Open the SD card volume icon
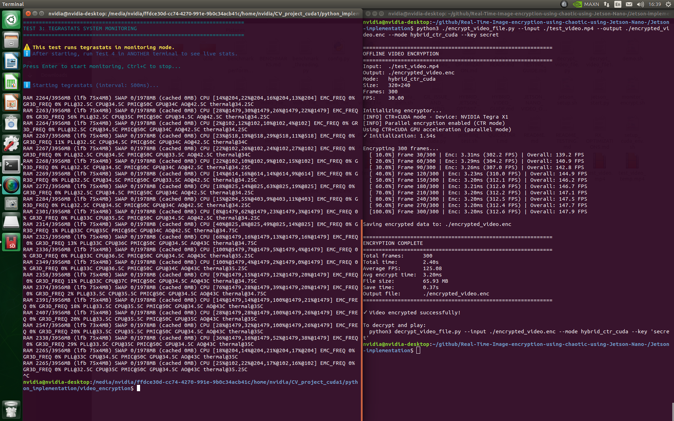The height and width of the screenshot is (421, 674). coord(11,242)
